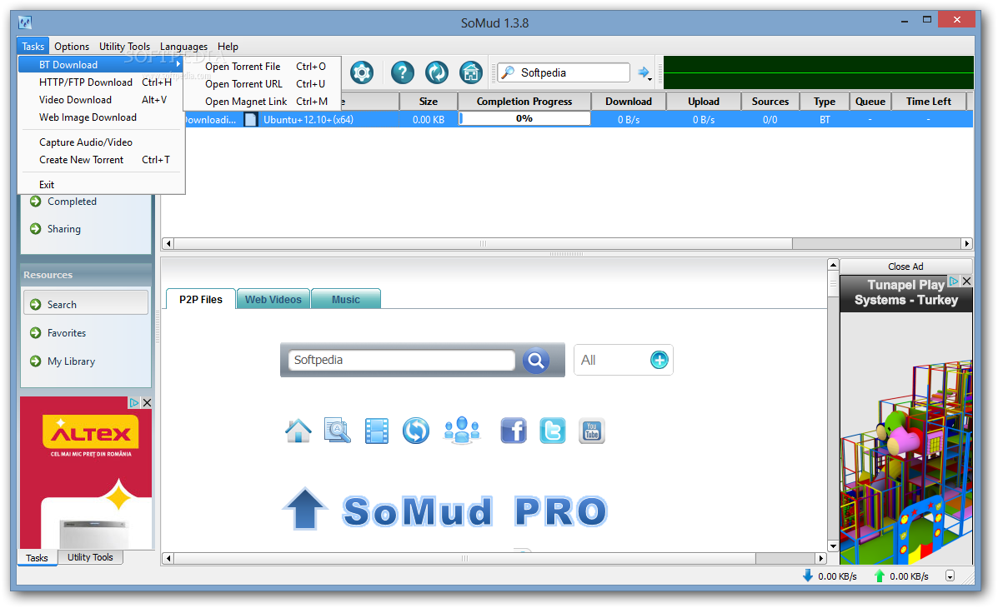Open the Utility Tools menu
Image resolution: width=998 pixels, height=608 pixels.
[x=125, y=47]
